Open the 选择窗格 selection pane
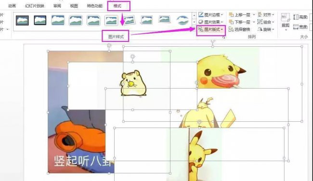This screenshot has width=313, height=181. [239, 29]
